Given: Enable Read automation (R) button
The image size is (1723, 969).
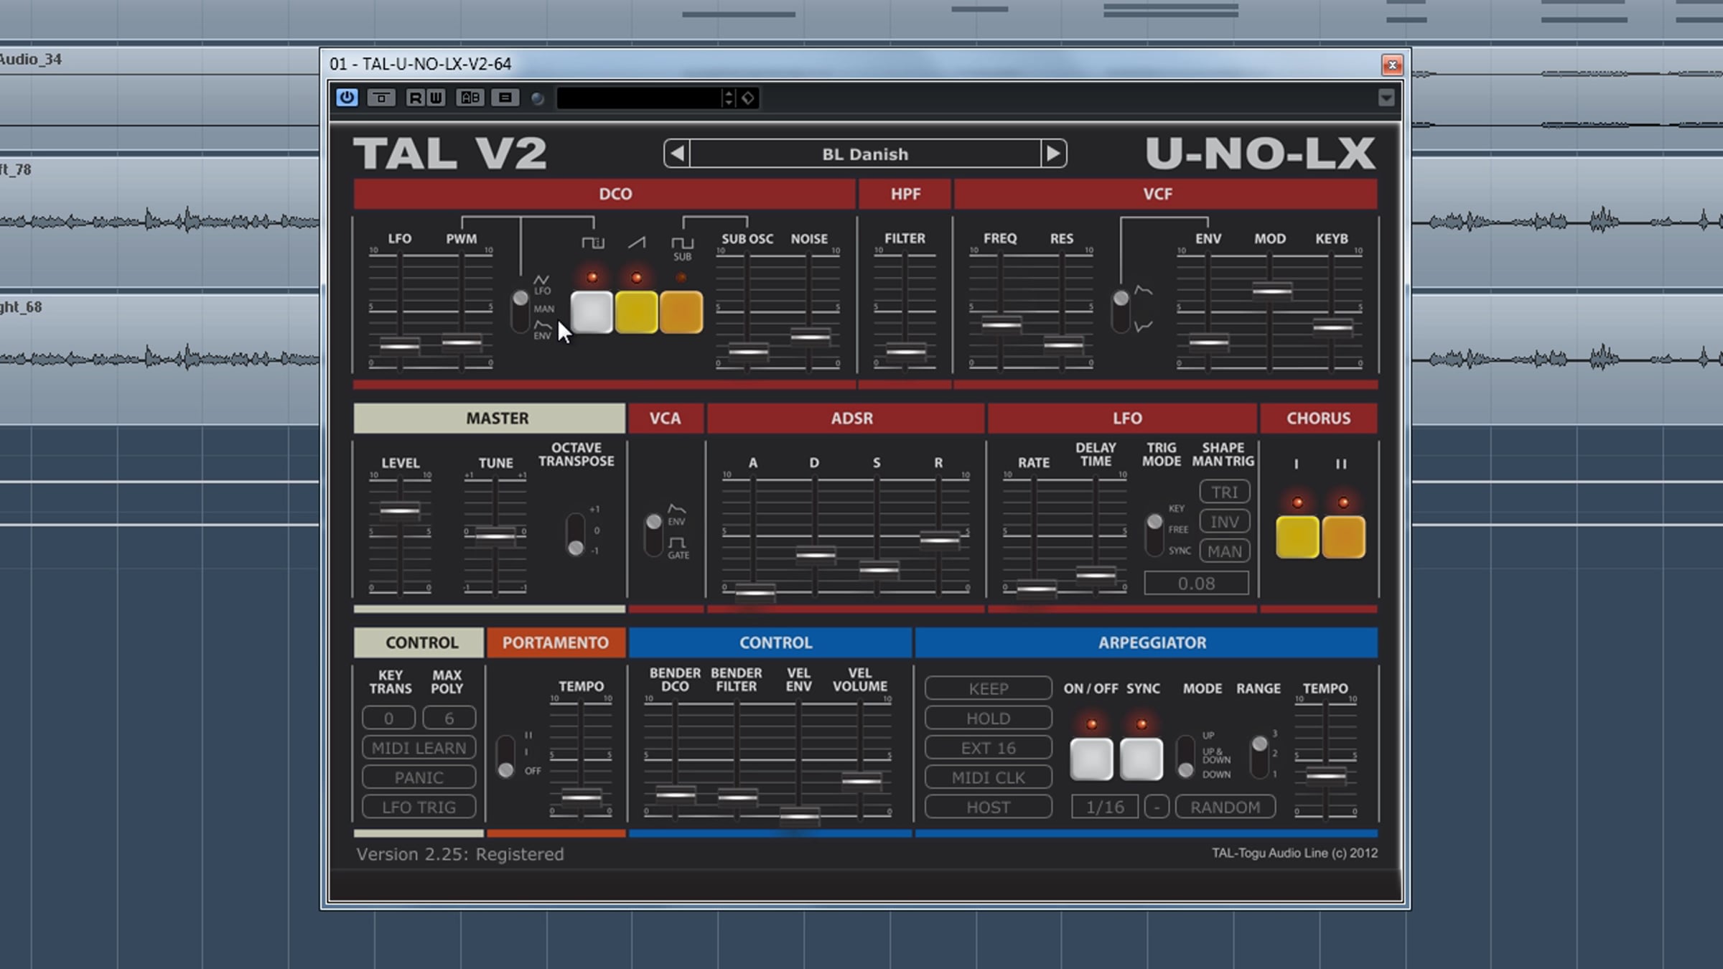Looking at the screenshot, I should pos(415,98).
